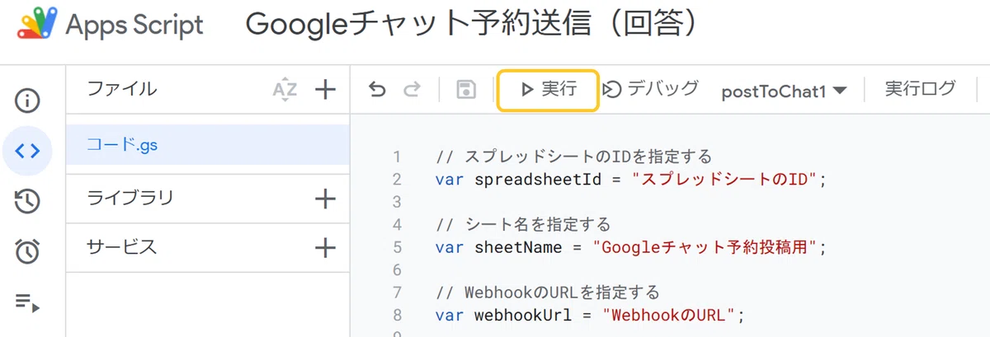Run the script with 実行 button

[x=548, y=89]
